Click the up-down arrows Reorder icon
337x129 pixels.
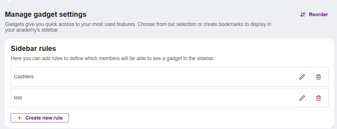tap(303, 15)
